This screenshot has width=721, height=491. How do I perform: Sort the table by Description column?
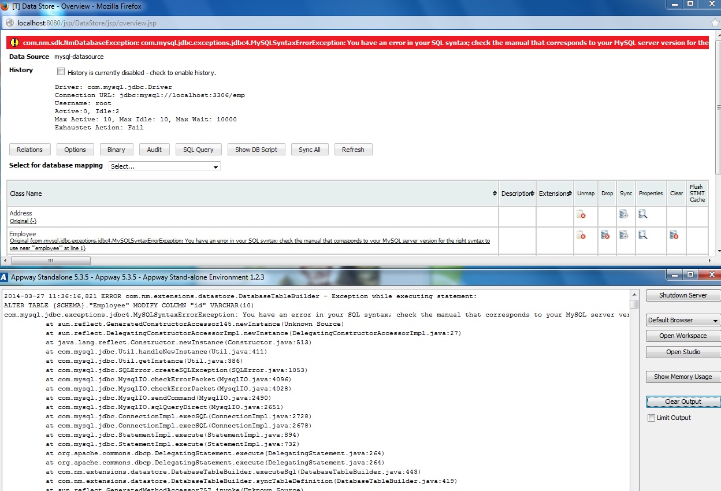(532, 194)
